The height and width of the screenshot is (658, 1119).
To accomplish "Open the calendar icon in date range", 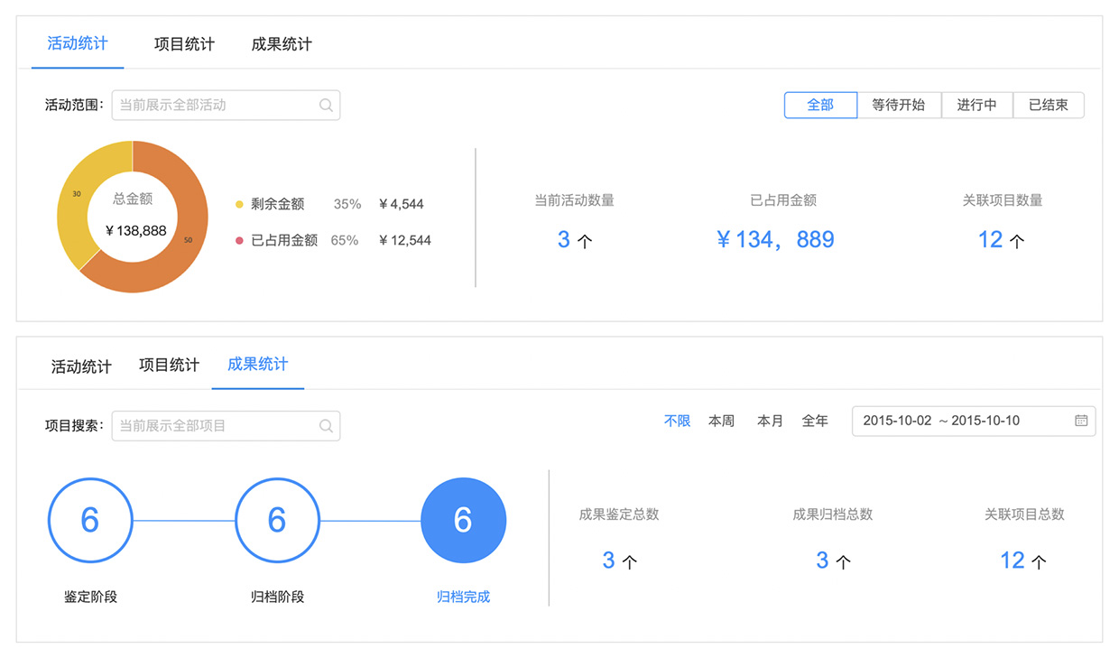I will click(1081, 421).
